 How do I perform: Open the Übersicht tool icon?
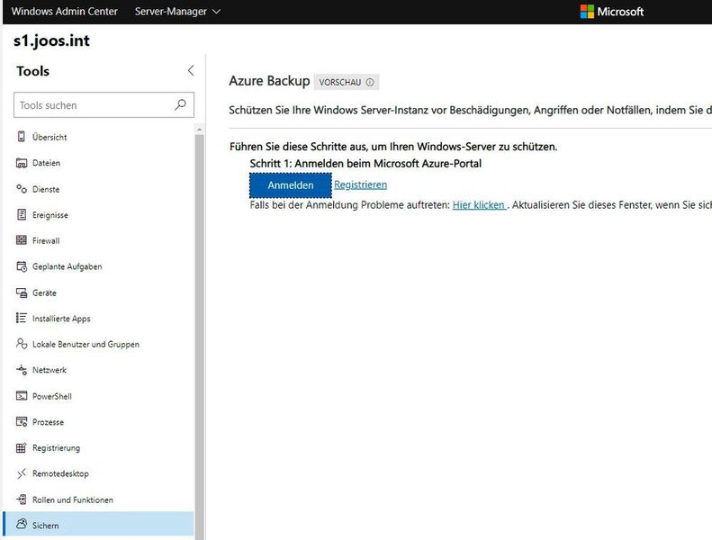coord(22,136)
